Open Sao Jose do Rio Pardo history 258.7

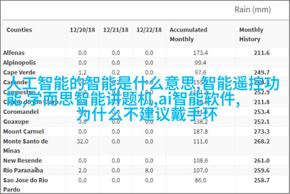262,180
